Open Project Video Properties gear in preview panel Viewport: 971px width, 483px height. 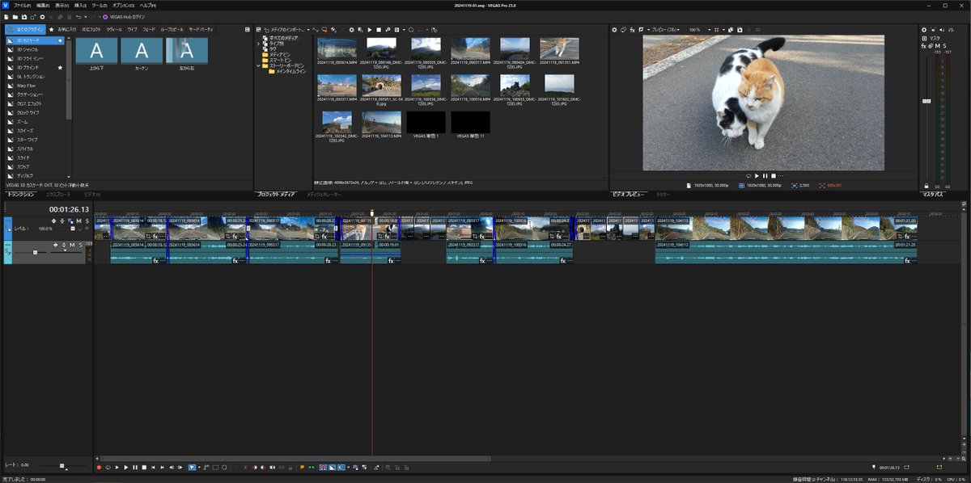click(x=614, y=30)
